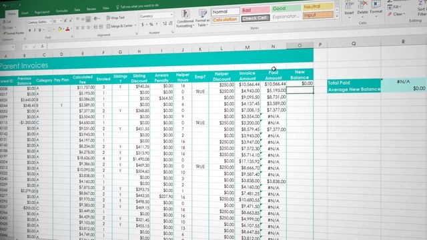Click the Copy command
The image size is (427, 240).
(x=8, y=27)
